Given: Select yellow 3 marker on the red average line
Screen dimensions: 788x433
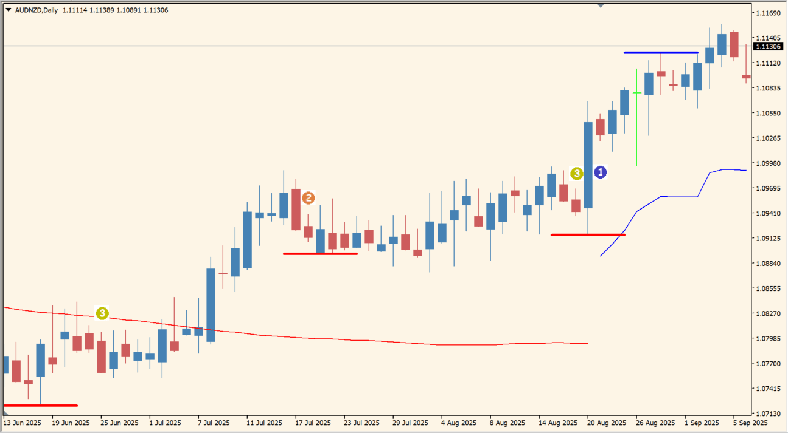Looking at the screenshot, I should (x=102, y=313).
